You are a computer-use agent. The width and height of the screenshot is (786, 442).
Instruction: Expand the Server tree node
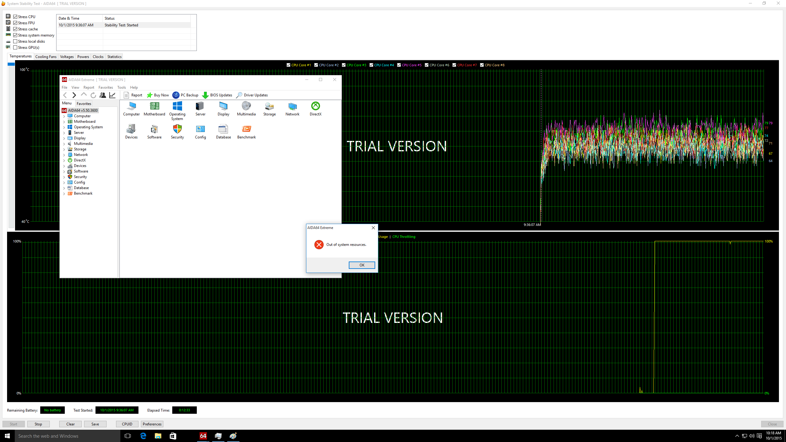point(64,133)
